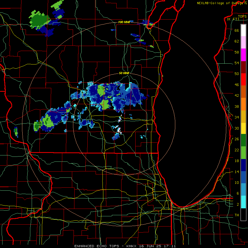This screenshot has height=248, width=248.
Task: Click the dark orange swatch near 42 kft
Action: [x=243, y=92]
